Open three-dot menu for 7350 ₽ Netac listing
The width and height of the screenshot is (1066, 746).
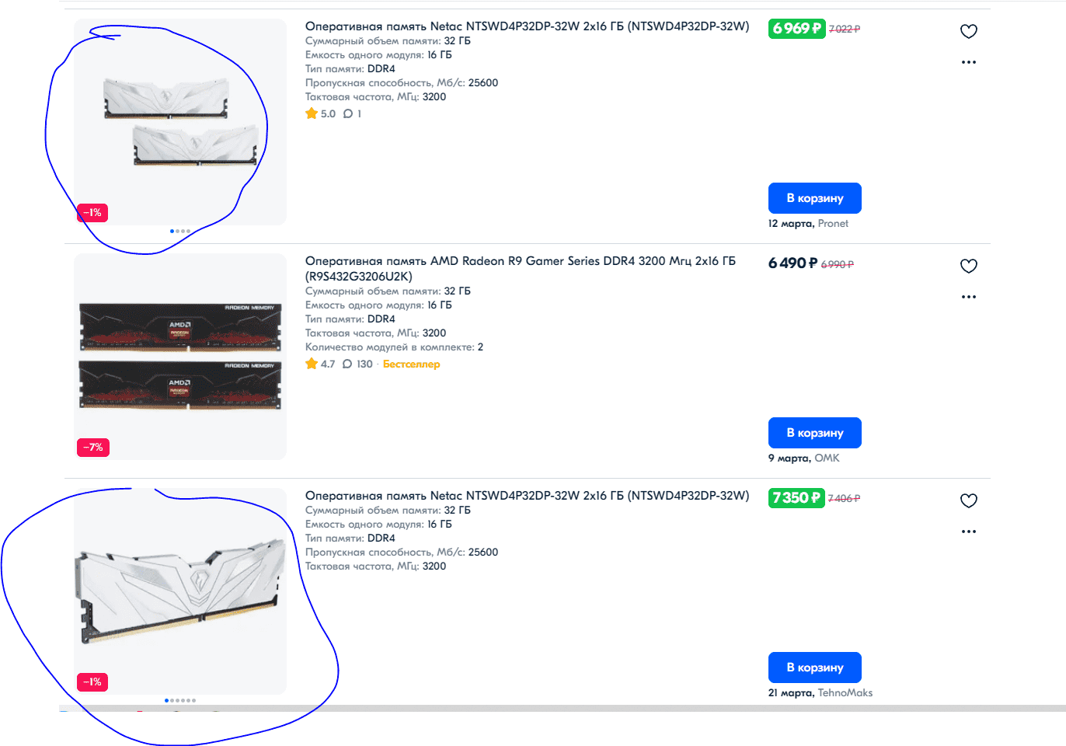[968, 532]
